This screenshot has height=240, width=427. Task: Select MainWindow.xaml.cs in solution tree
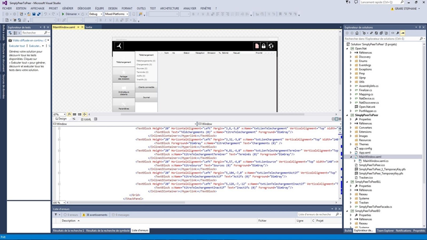tap(375, 161)
